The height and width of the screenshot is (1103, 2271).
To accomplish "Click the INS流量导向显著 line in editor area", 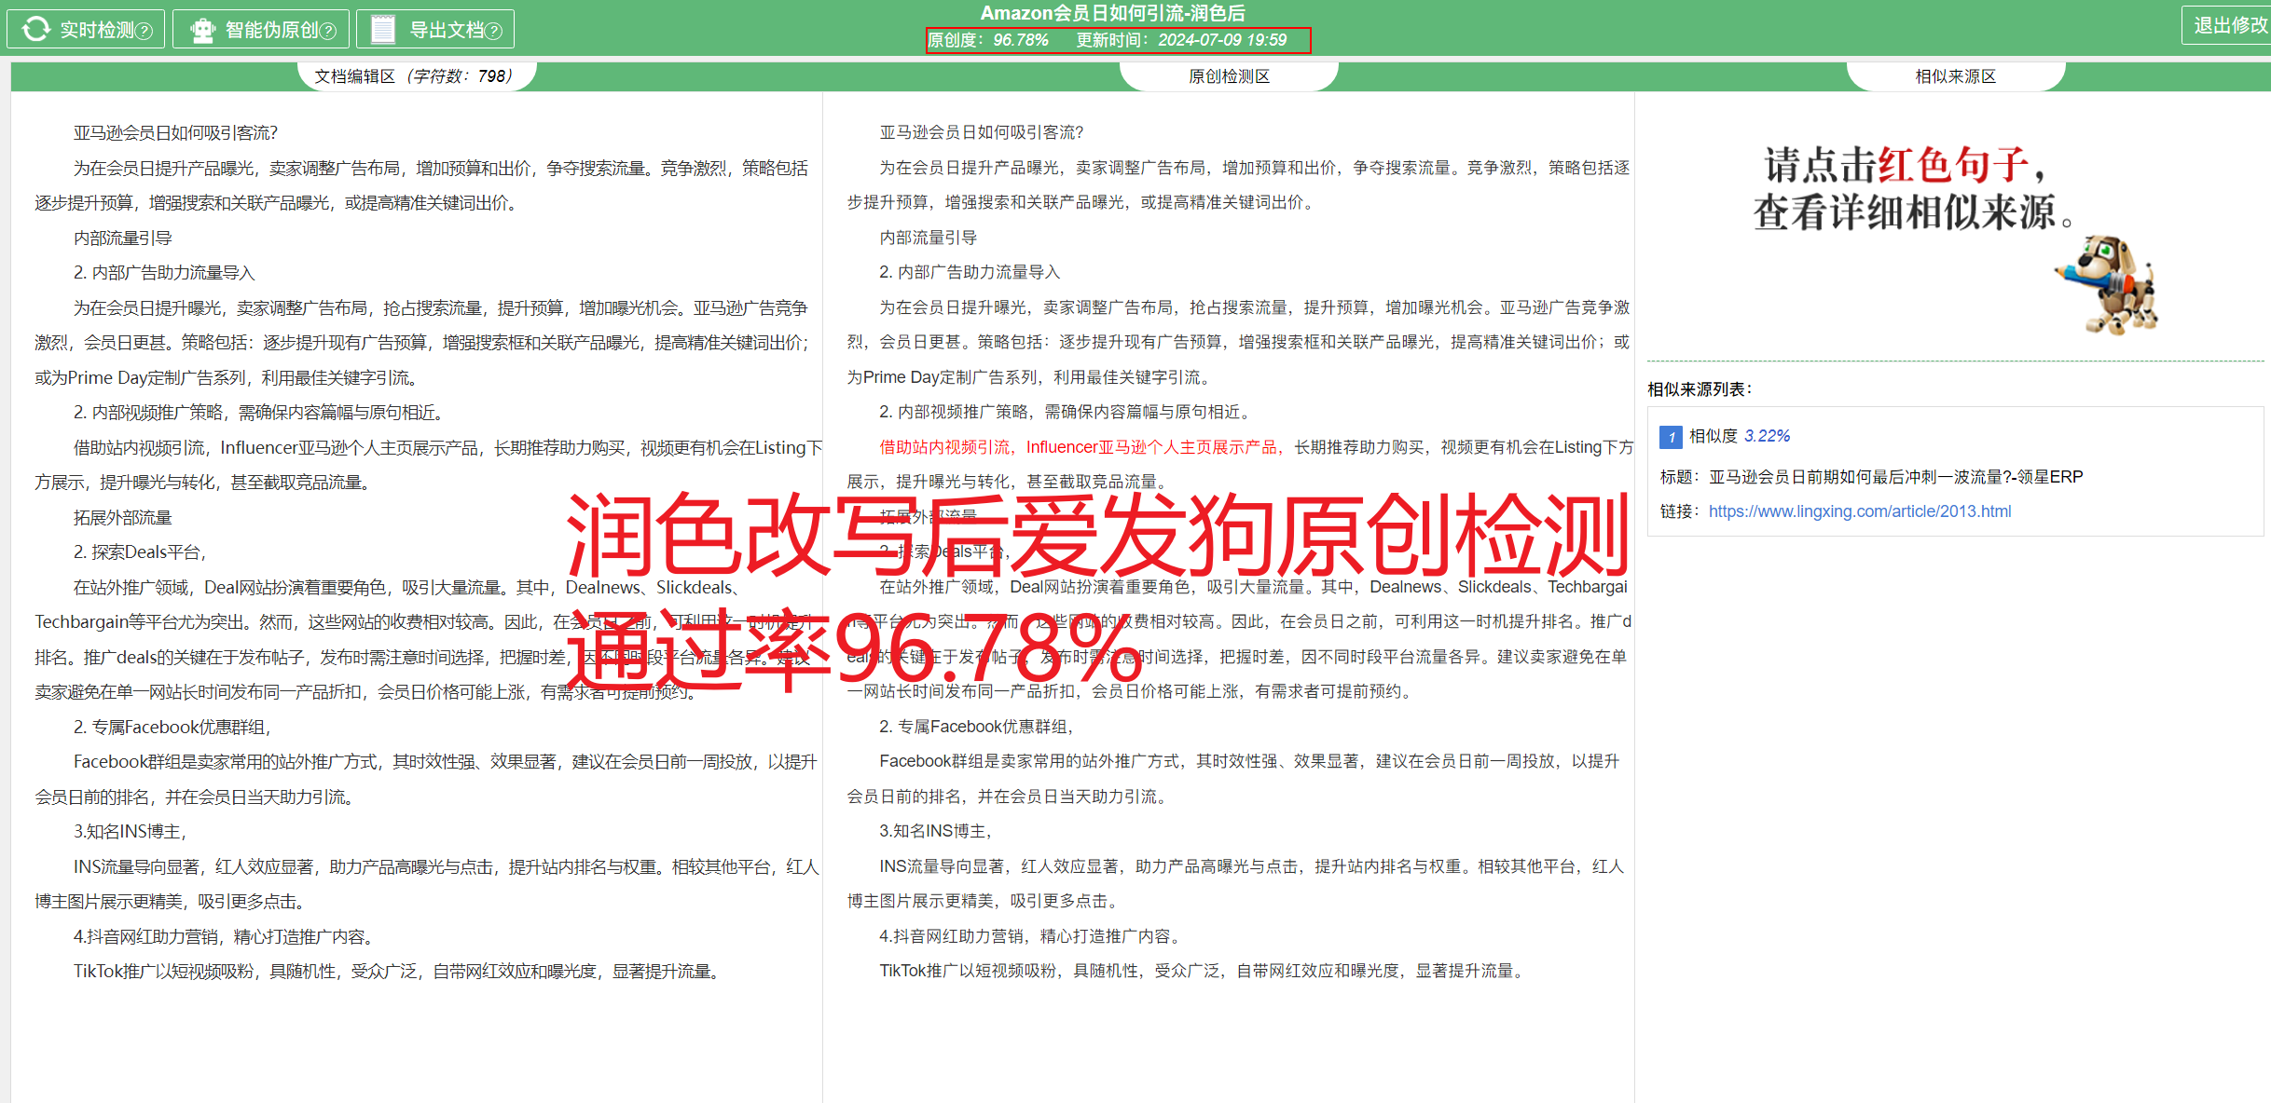I will click(447, 867).
